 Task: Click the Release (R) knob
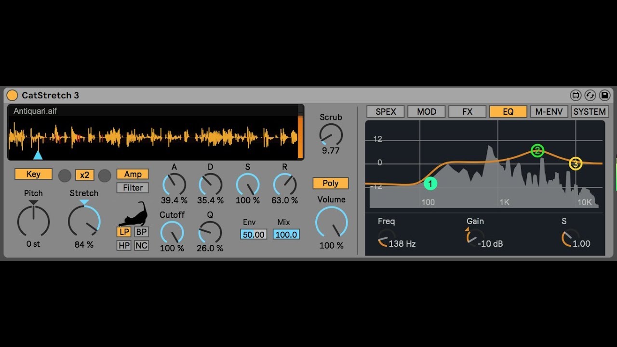coord(284,184)
